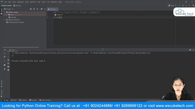This screenshot has width=195, height=109.
Task: Click Python_Series breadcrumb in navigation bar
Action: coord(6,5)
